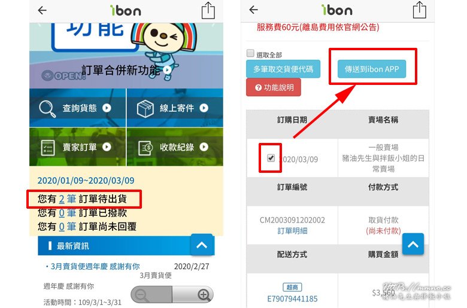Uncheck the 2020/03/09 order checkbox
This screenshot has height=308, width=467.
271,158
